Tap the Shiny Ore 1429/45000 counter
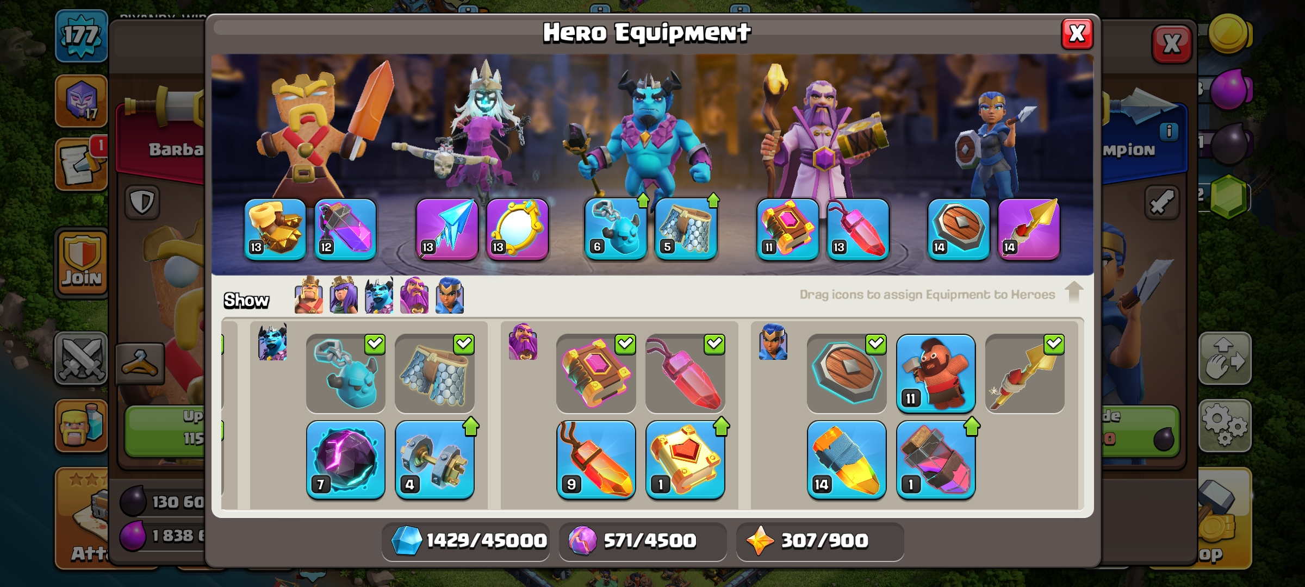The width and height of the screenshot is (1305, 587). (x=467, y=541)
